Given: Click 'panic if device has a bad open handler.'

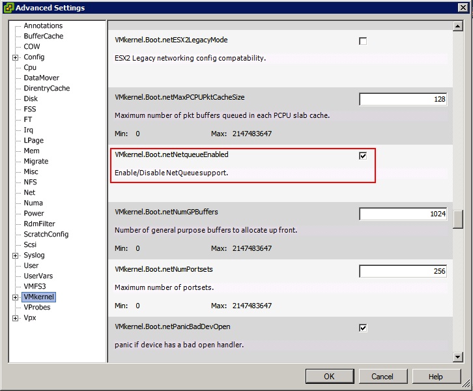Looking at the screenshot, I should coord(179,345).
